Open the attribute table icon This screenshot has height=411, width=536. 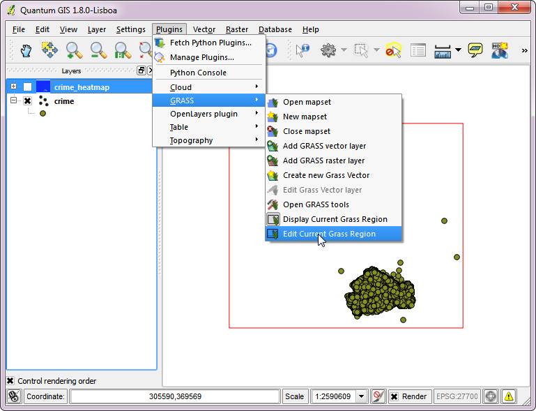pos(418,50)
